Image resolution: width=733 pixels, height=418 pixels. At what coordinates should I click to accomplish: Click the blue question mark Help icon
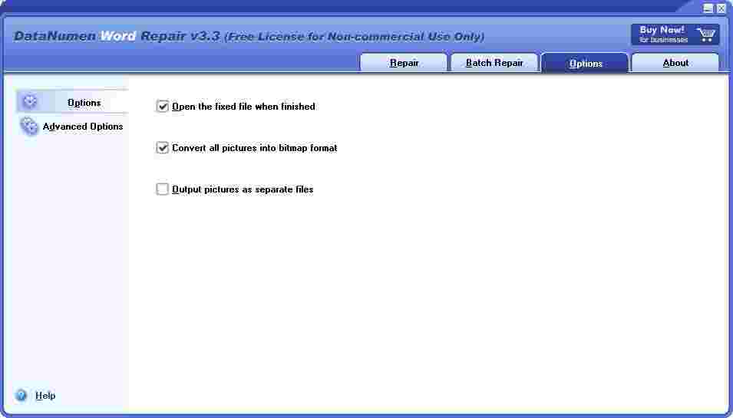21,395
